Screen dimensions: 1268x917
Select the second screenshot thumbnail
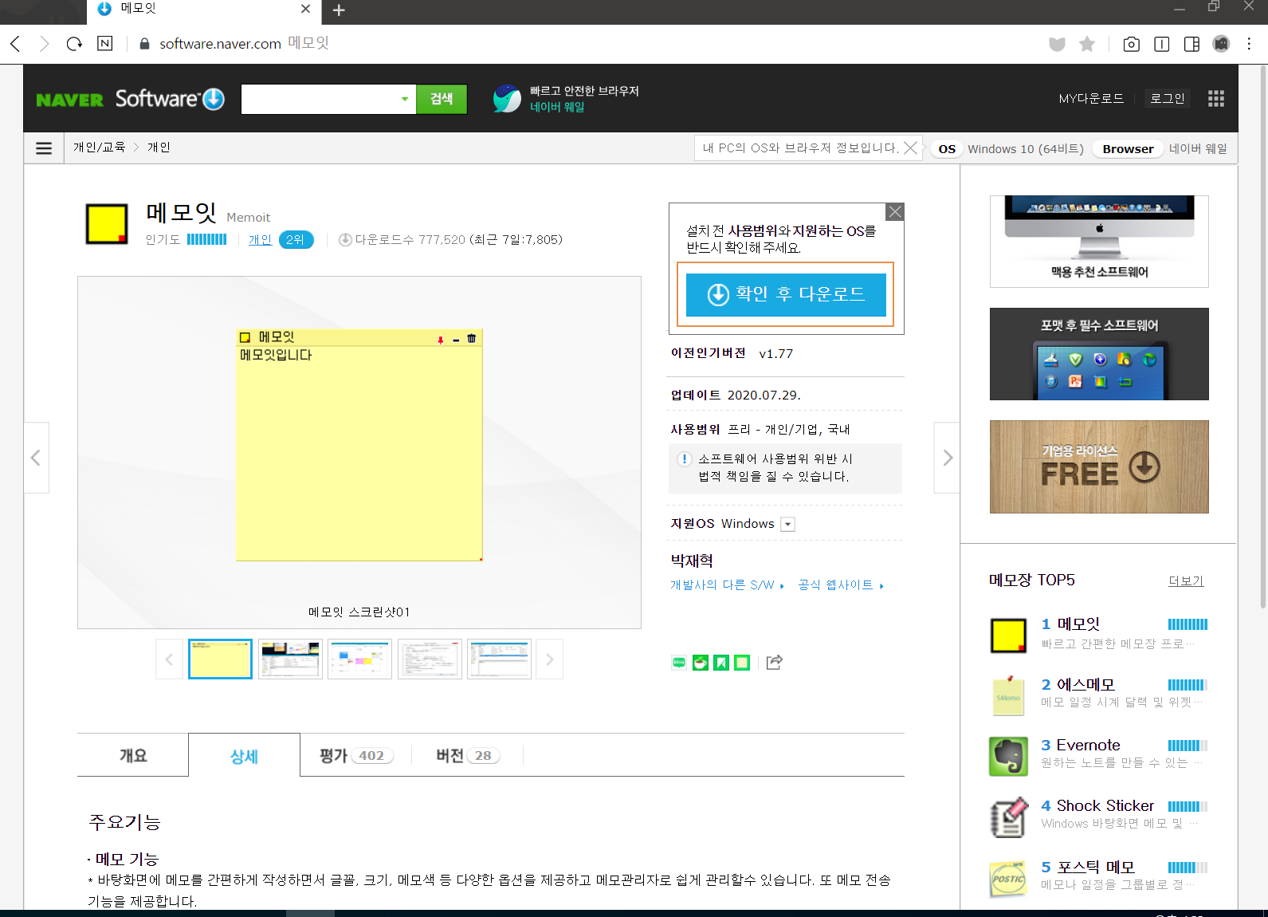[290, 659]
